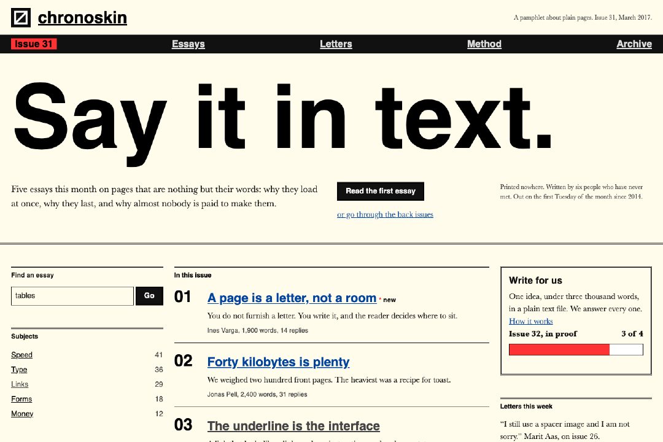
Task: Open essay 'A page is a letter, not a room'
Action: (292, 298)
